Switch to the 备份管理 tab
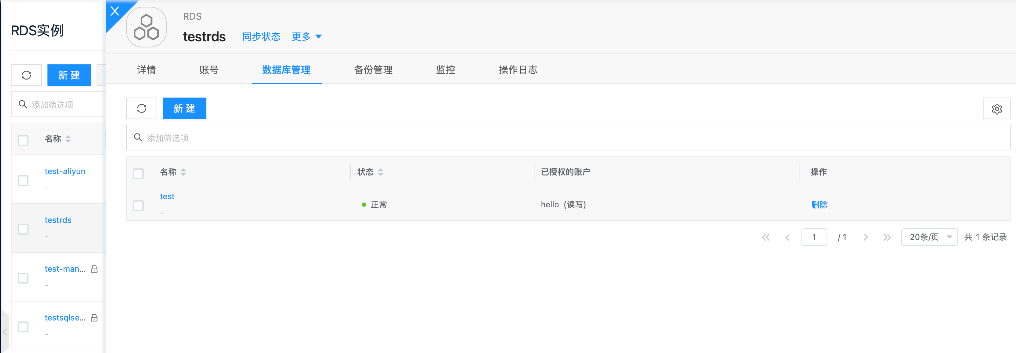Screen dimensions: 1016x353 373,70
